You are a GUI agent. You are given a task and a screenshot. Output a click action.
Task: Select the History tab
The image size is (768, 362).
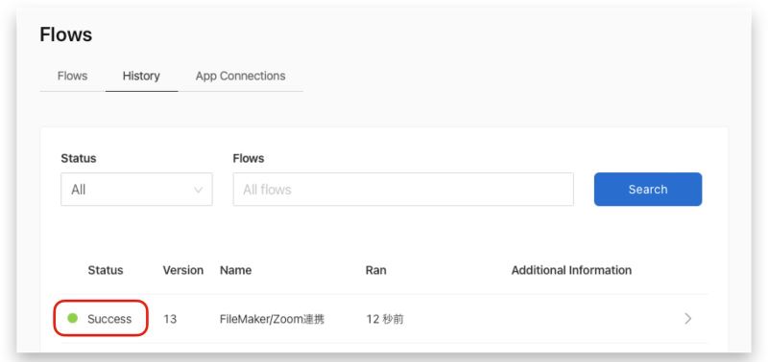[x=141, y=77]
